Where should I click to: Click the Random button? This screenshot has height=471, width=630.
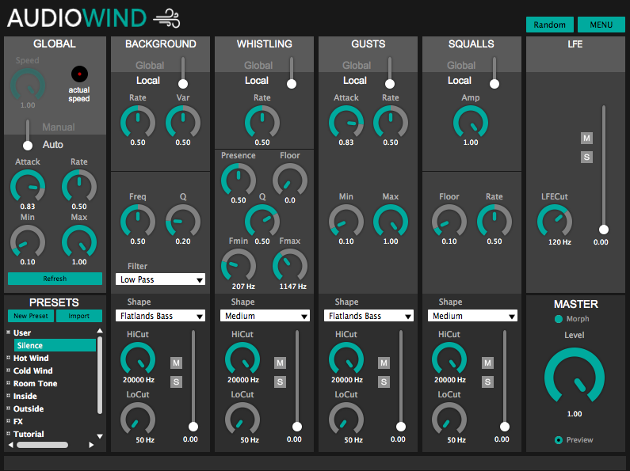pyautogui.click(x=549, y=25)
